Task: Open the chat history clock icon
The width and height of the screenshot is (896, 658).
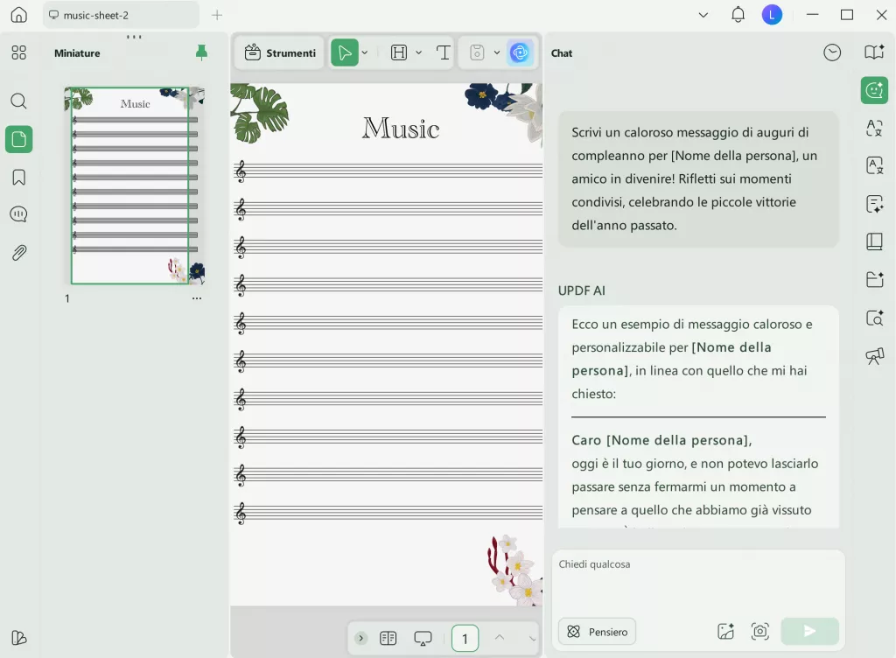Action: (832, 52)
